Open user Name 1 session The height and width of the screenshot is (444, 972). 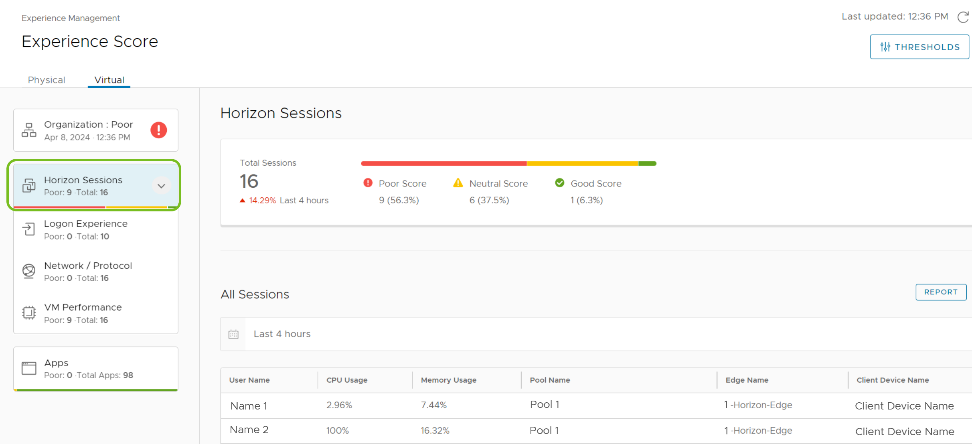tap(249, 406)
